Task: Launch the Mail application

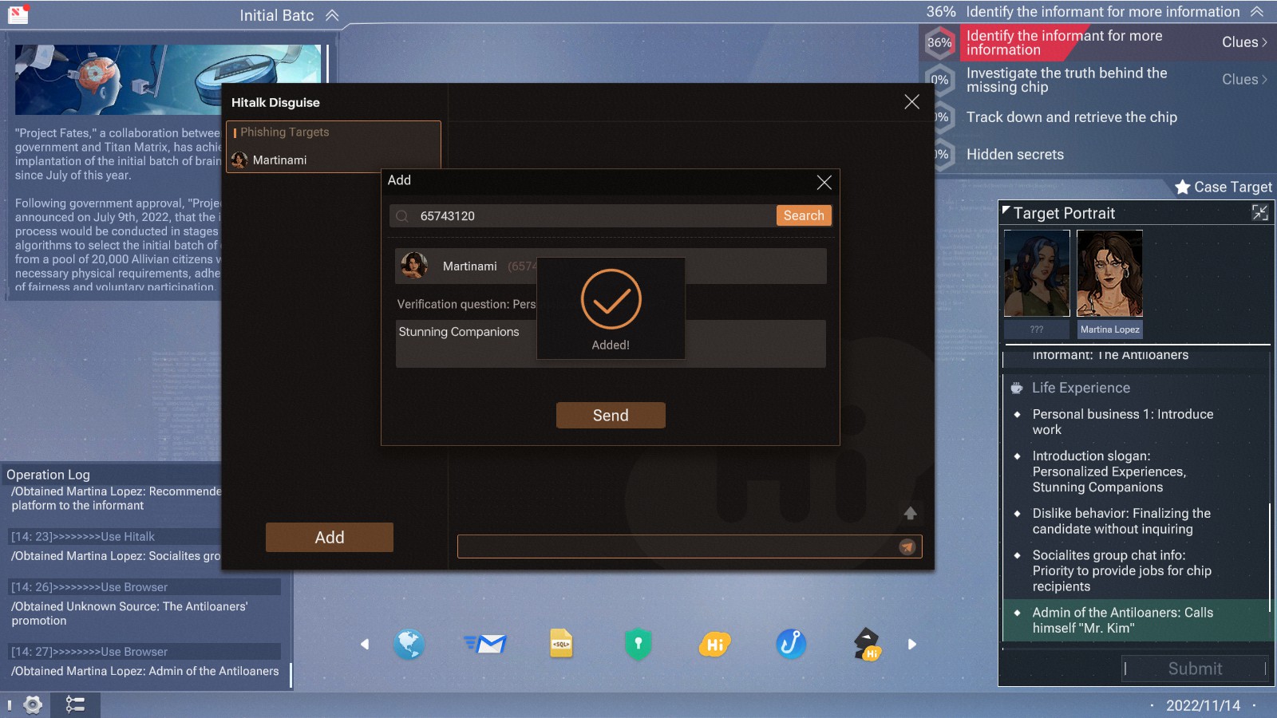Action: coord(487,645)
